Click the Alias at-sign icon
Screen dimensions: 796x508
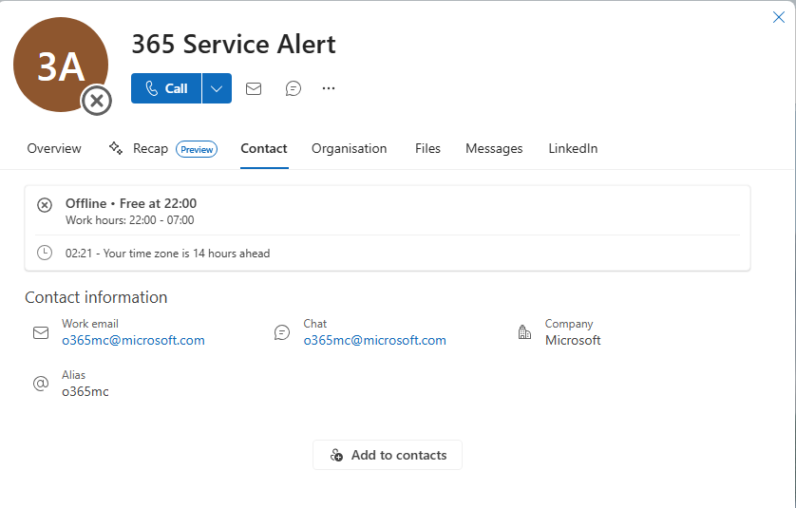coord(41,384)
